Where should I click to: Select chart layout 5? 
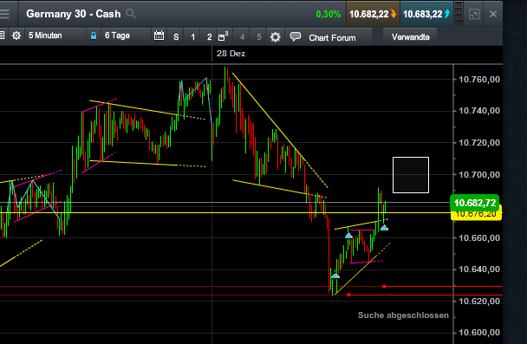point(259,36)
